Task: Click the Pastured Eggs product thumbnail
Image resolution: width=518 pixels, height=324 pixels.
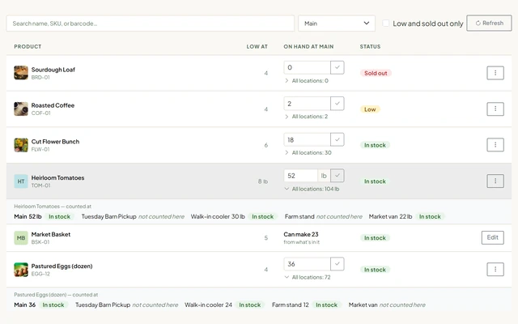Action: tap(21, 270)
